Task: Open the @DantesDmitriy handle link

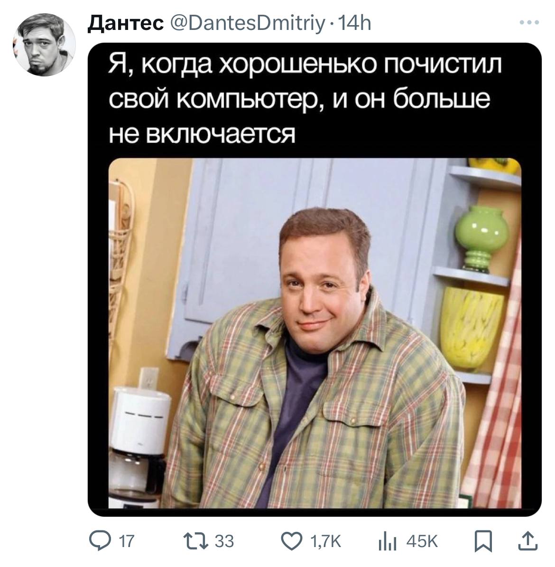Action: 248,24
